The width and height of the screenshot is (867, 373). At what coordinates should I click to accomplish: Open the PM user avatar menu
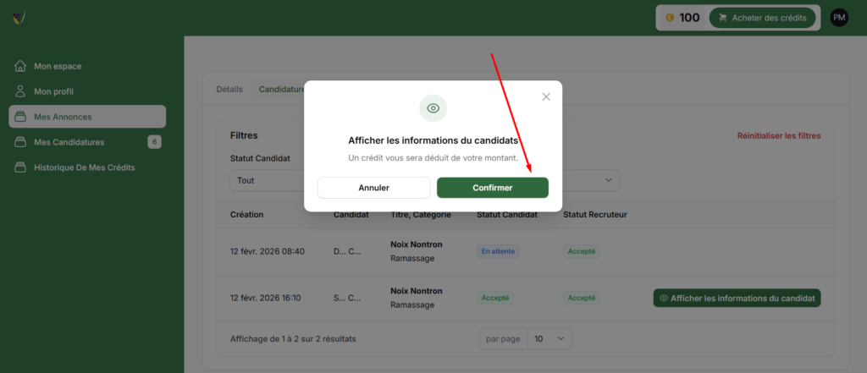pos(839,17)
